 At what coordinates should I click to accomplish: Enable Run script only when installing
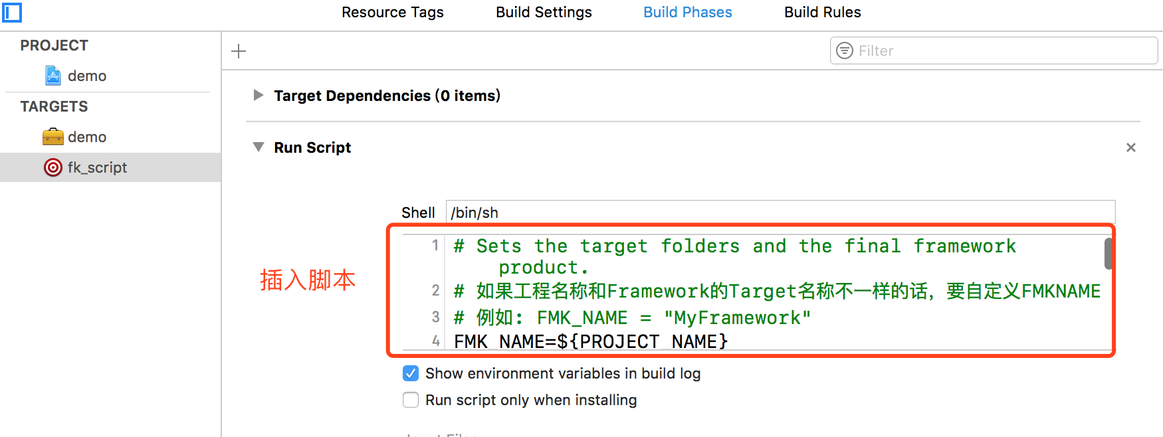click(411, 400)
